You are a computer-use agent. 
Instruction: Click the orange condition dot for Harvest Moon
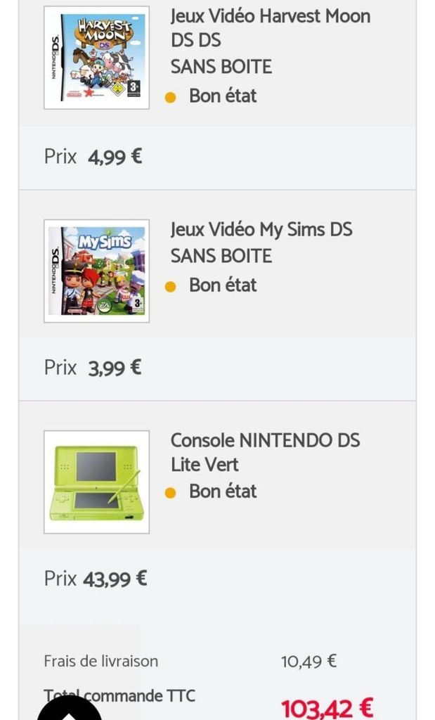(170, 98)
